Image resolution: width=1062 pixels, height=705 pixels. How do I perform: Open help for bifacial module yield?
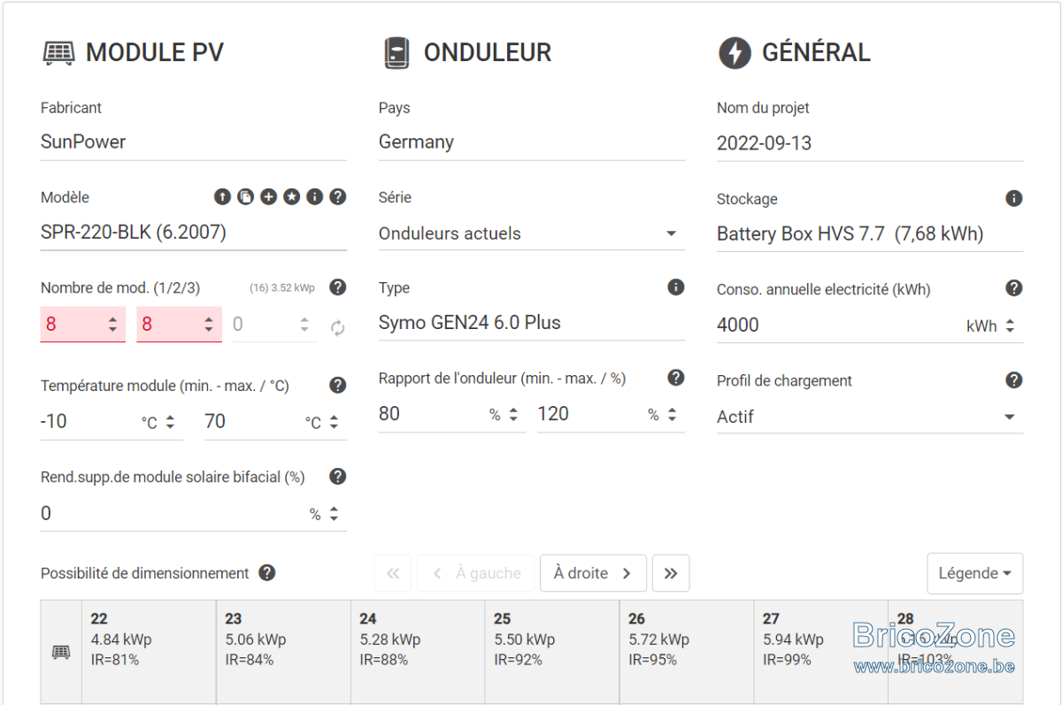coord(337,477)
